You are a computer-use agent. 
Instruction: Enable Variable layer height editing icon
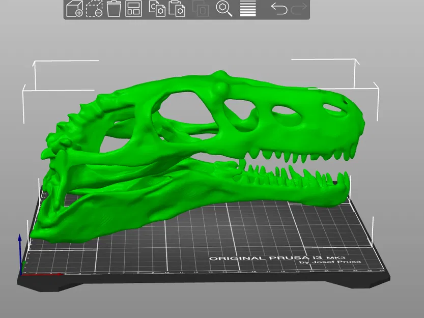[248, 9]
